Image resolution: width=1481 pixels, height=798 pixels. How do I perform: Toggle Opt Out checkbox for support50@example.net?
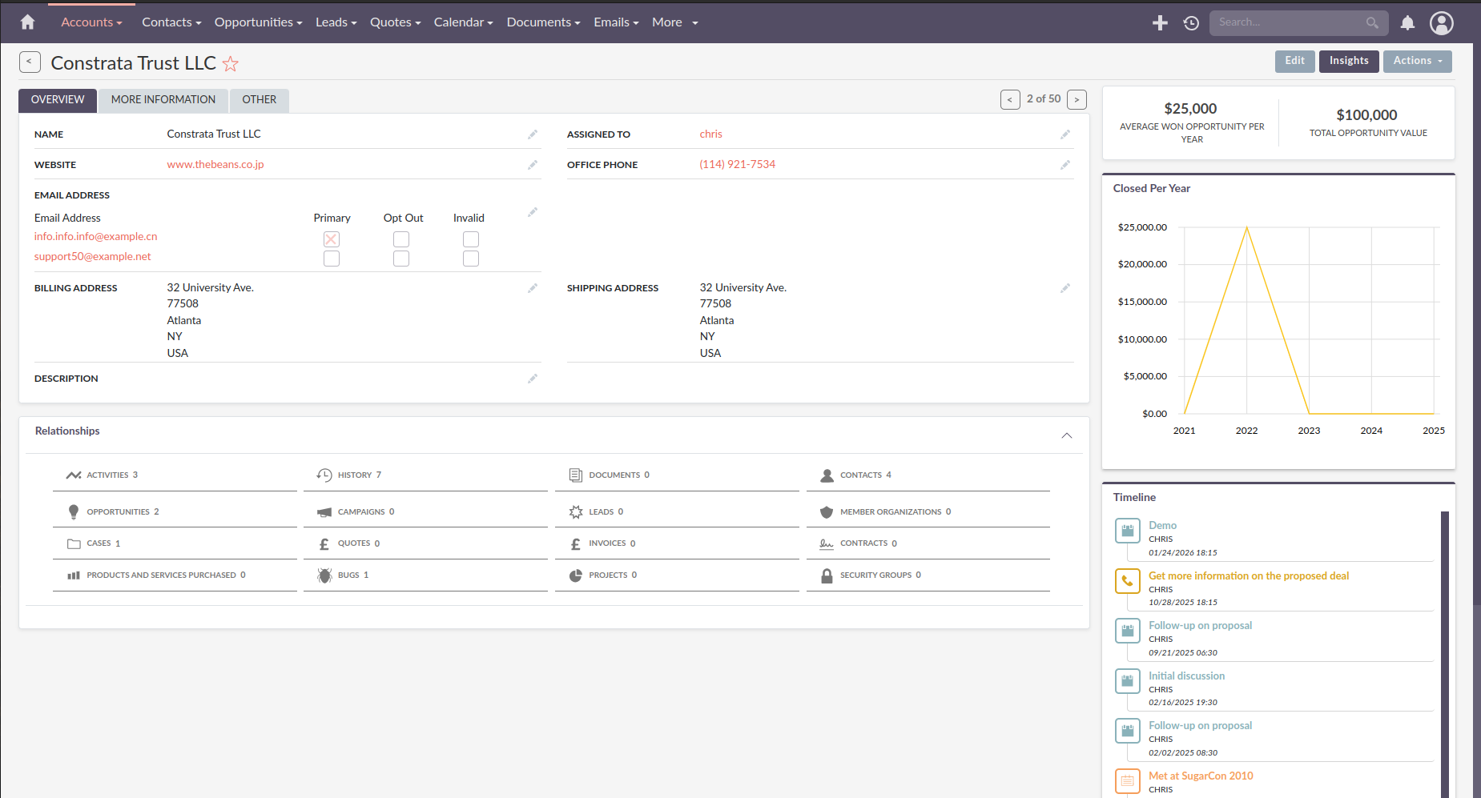tap(401, 259)
